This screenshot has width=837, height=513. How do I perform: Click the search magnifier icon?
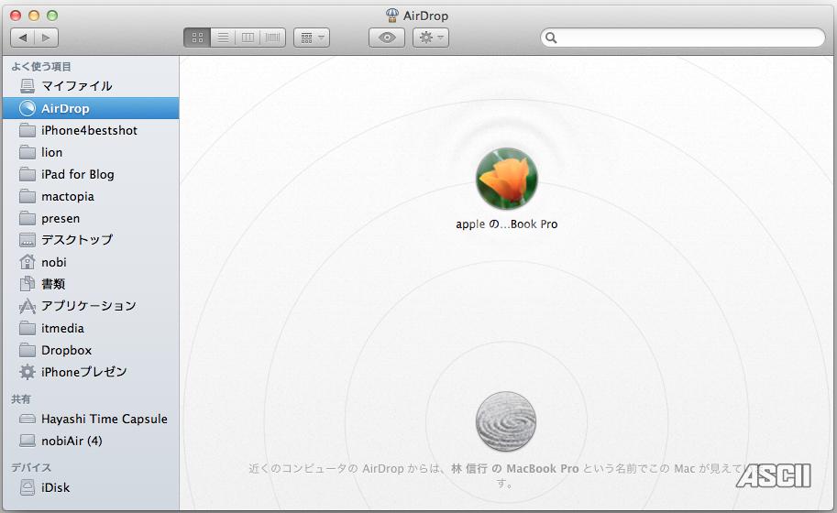[551, 38]
